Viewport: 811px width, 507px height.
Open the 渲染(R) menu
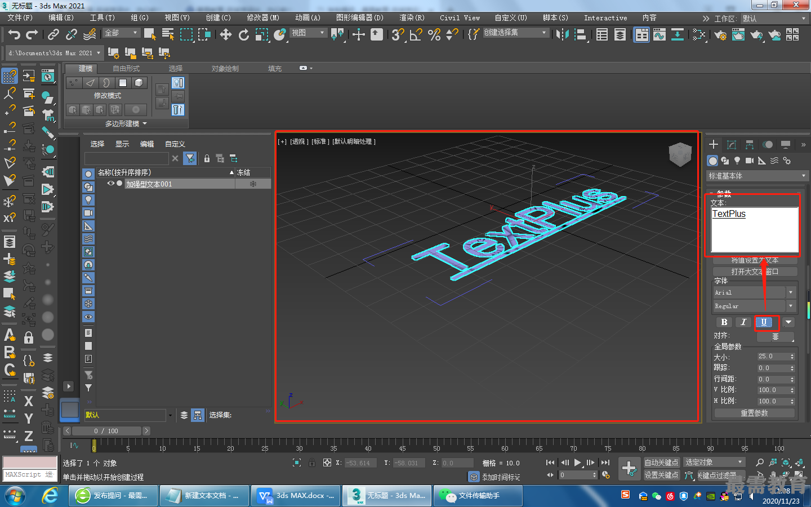412,18
